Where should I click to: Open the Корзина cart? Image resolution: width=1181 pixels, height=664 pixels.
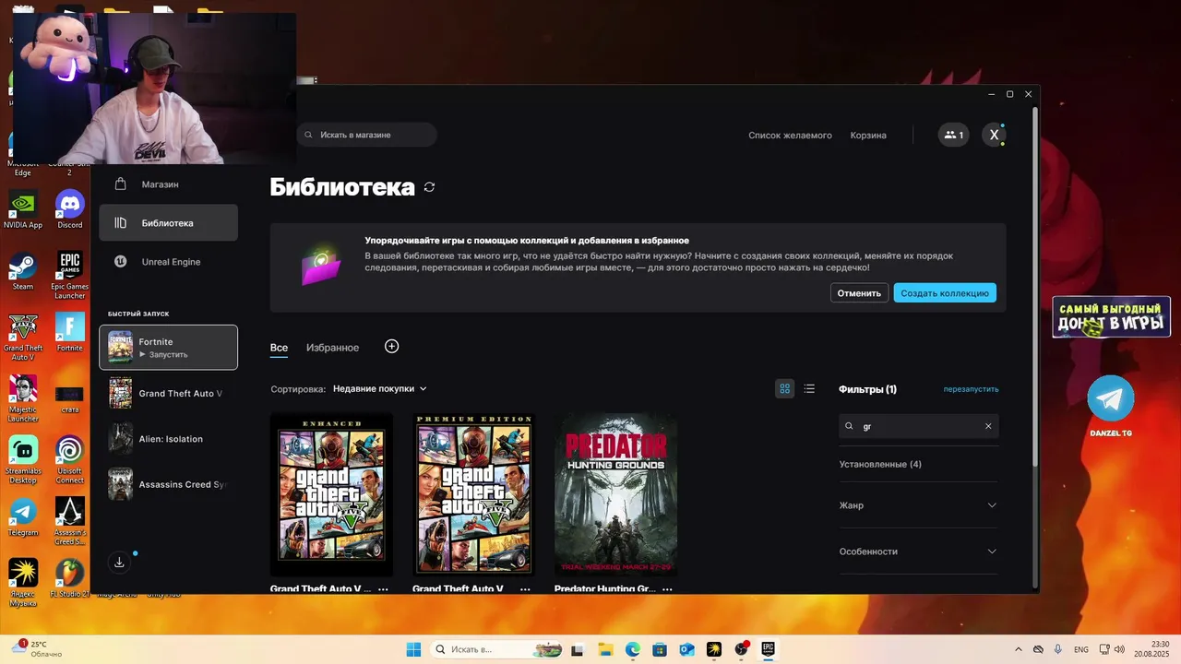[x=868, y=135]
